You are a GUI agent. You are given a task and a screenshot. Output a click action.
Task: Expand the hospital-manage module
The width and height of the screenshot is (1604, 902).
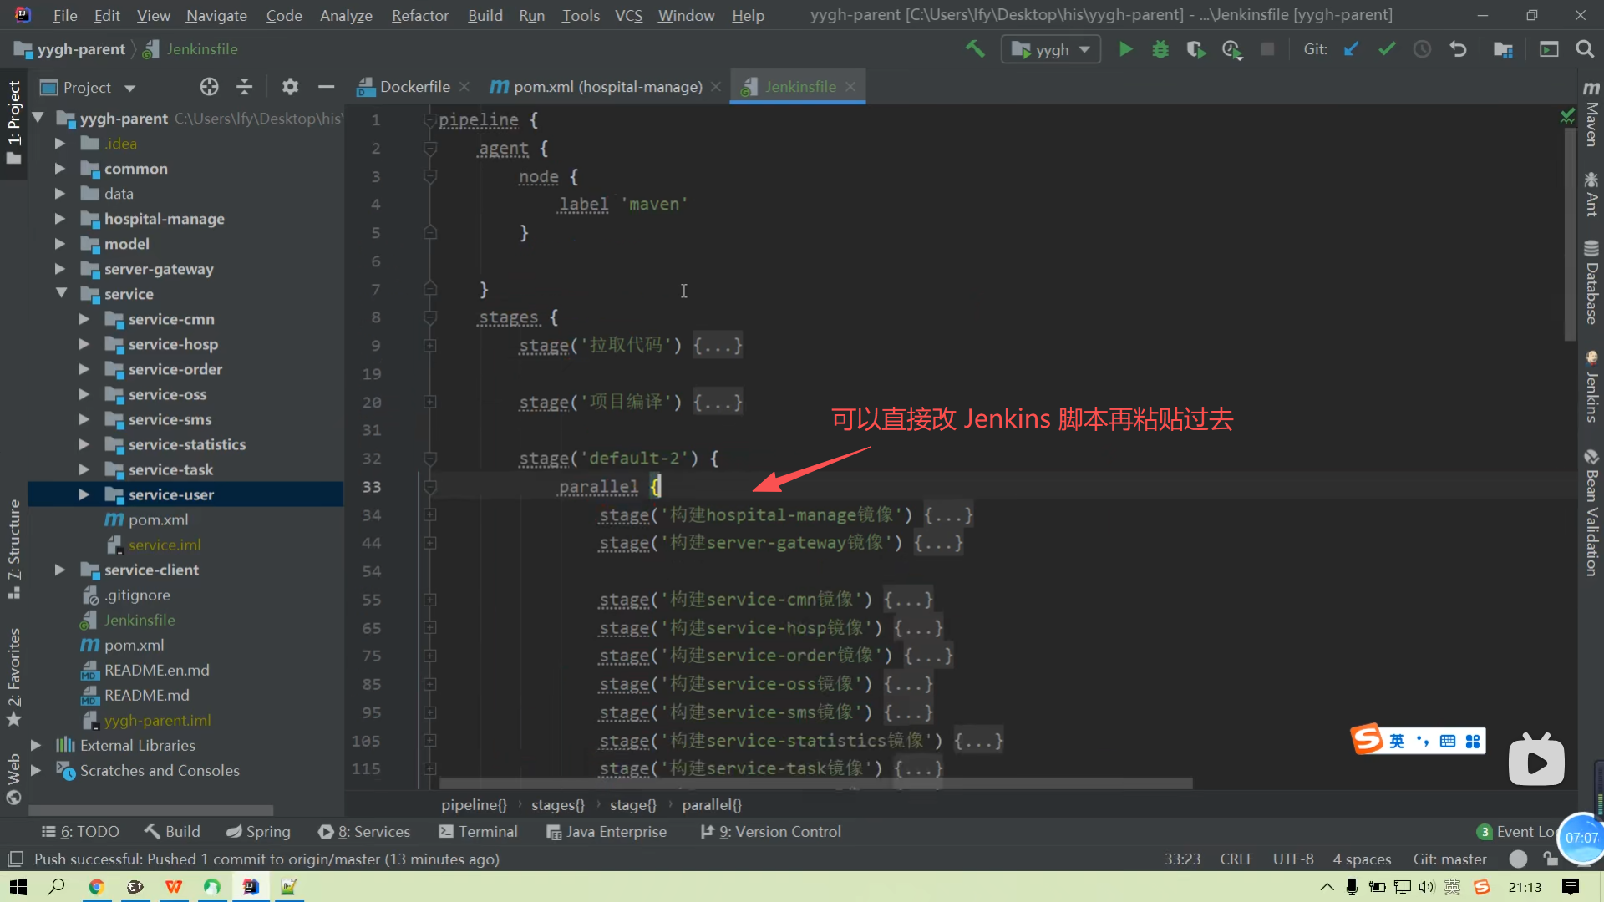coord(60,219)
